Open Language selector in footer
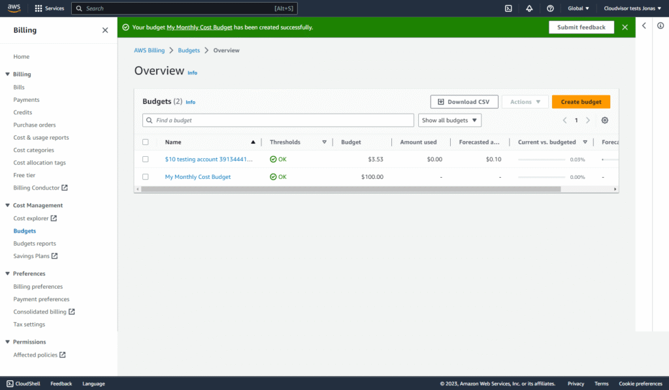 [x=93, y=383]
